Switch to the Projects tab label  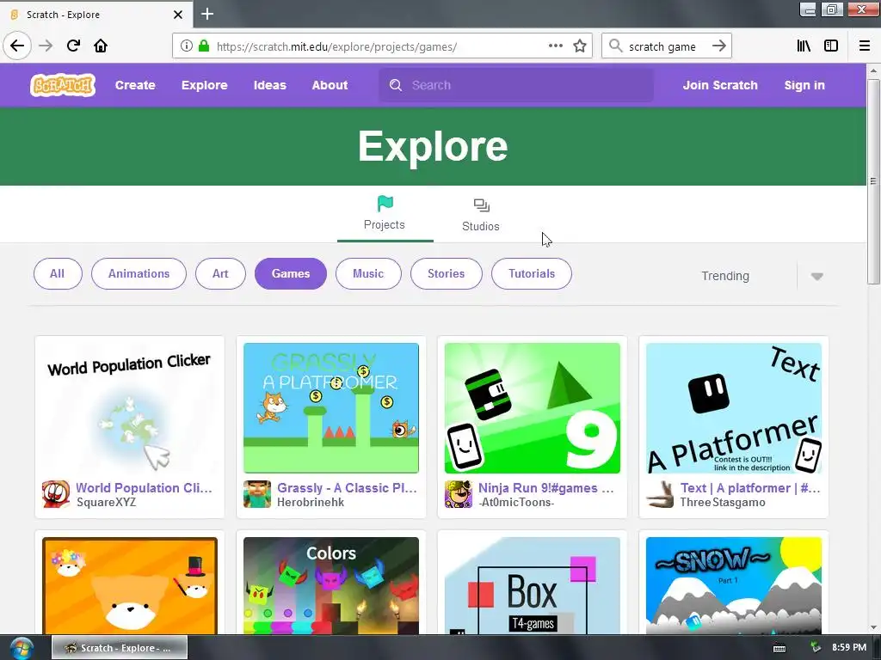pyautogui.click(x=385, y=224)
